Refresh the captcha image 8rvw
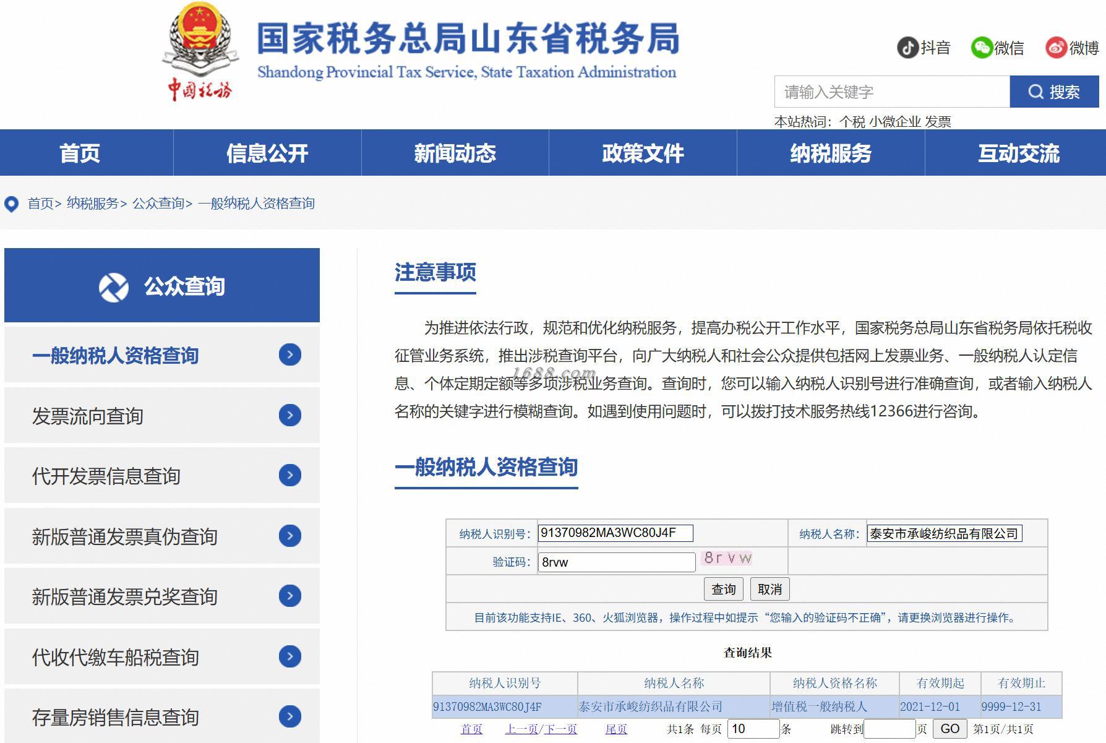1106x743 pixels. [727, 559]
